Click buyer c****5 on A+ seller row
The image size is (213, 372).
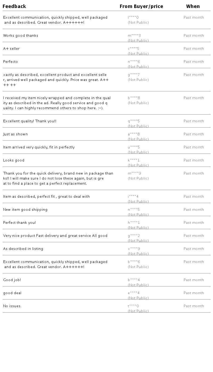coord(133,49)
